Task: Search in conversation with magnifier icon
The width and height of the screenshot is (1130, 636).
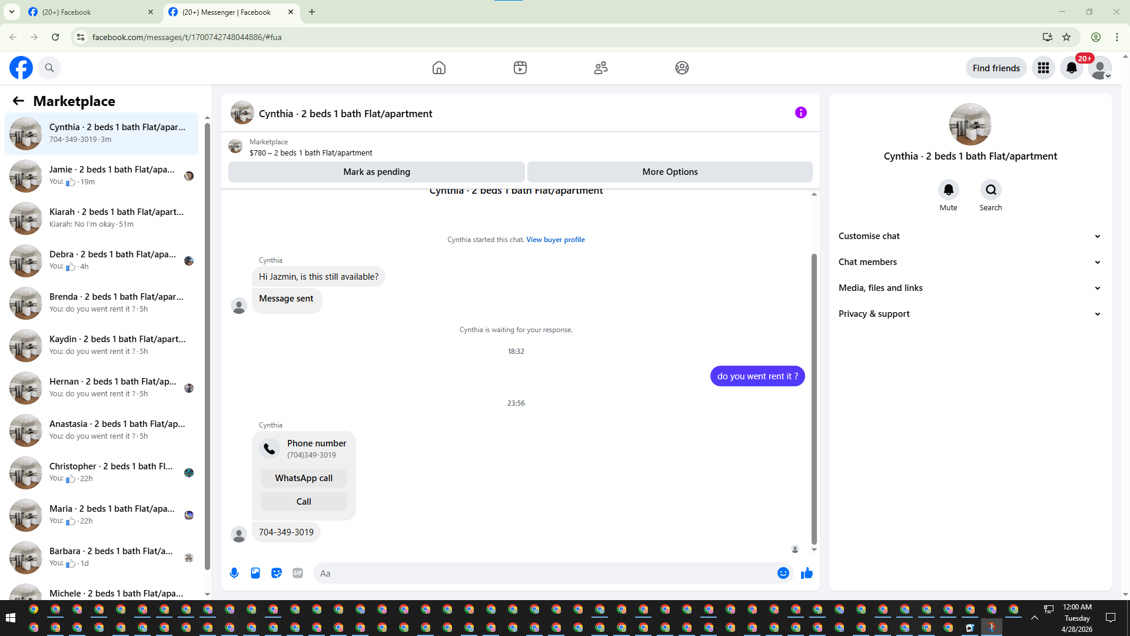Action: [991, 190]
